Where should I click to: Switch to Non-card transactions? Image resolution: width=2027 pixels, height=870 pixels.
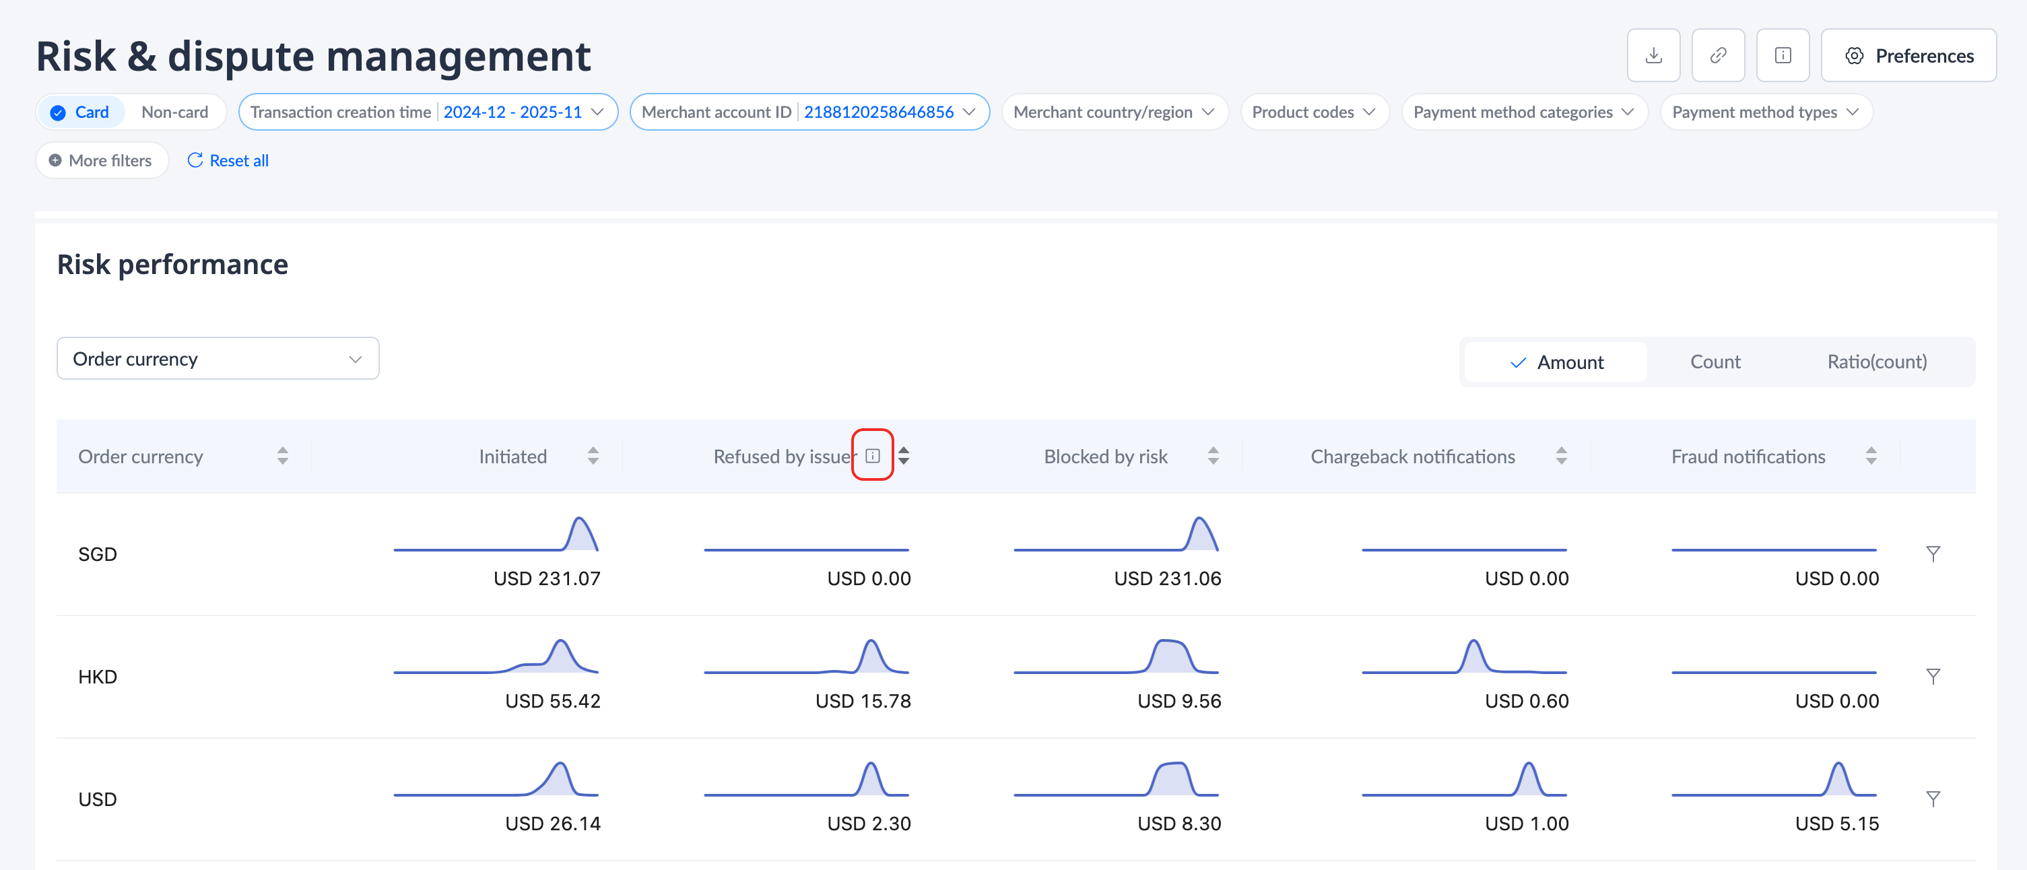pyautogui.click(x=174, y=112)
